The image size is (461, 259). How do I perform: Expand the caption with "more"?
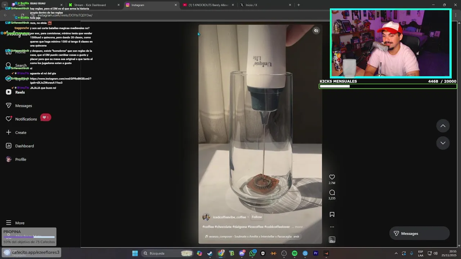299,227
